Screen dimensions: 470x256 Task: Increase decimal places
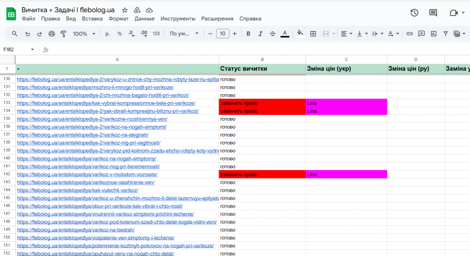coord(144,34)
